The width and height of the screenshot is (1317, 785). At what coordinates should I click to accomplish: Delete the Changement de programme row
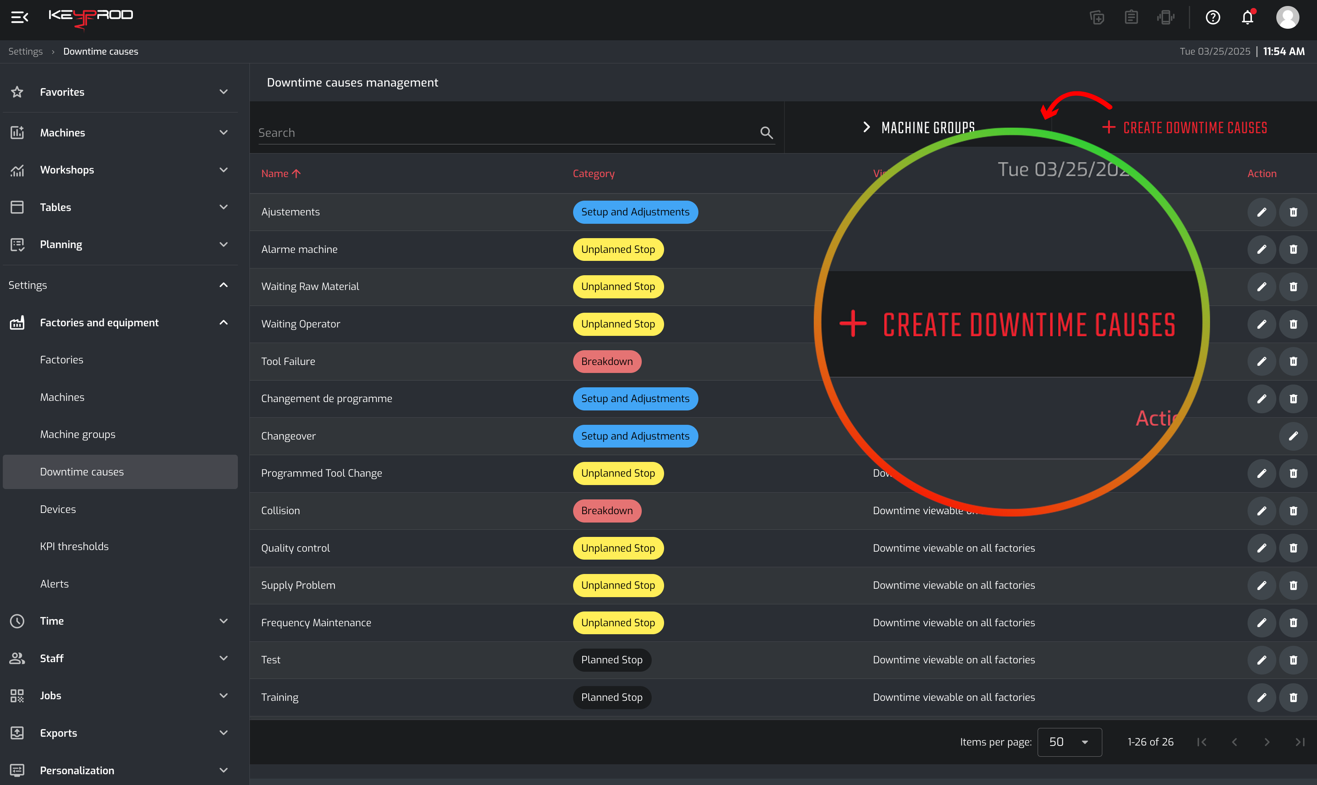(x=1293, y=399)
